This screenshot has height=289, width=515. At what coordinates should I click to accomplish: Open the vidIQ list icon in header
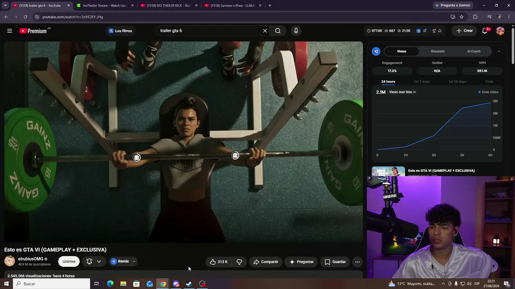pos(424,31)
